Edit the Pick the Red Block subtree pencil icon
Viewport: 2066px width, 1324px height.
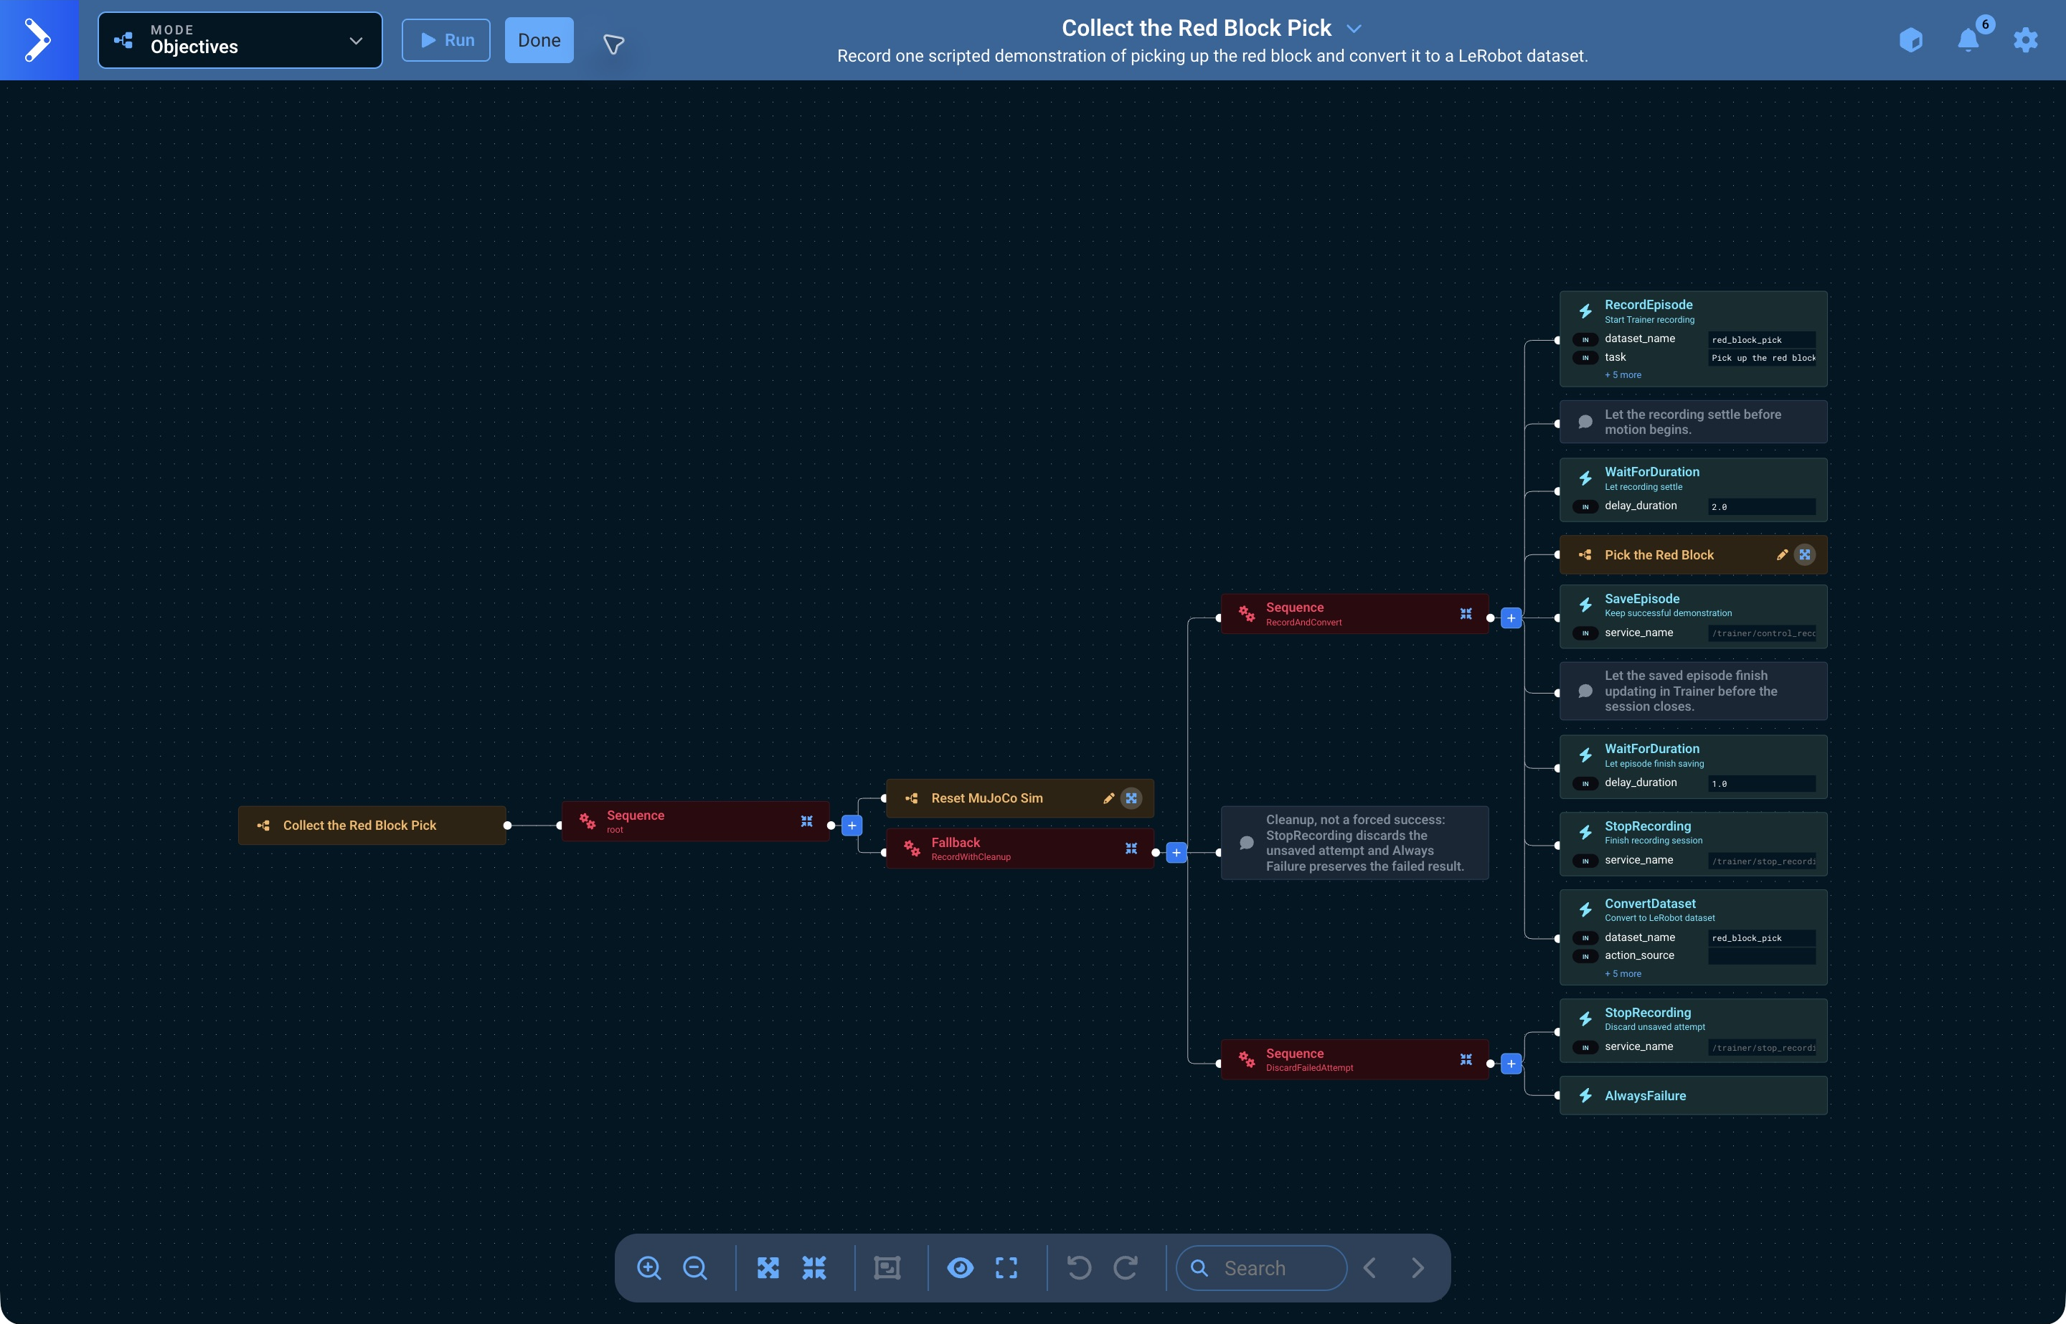1782,555
